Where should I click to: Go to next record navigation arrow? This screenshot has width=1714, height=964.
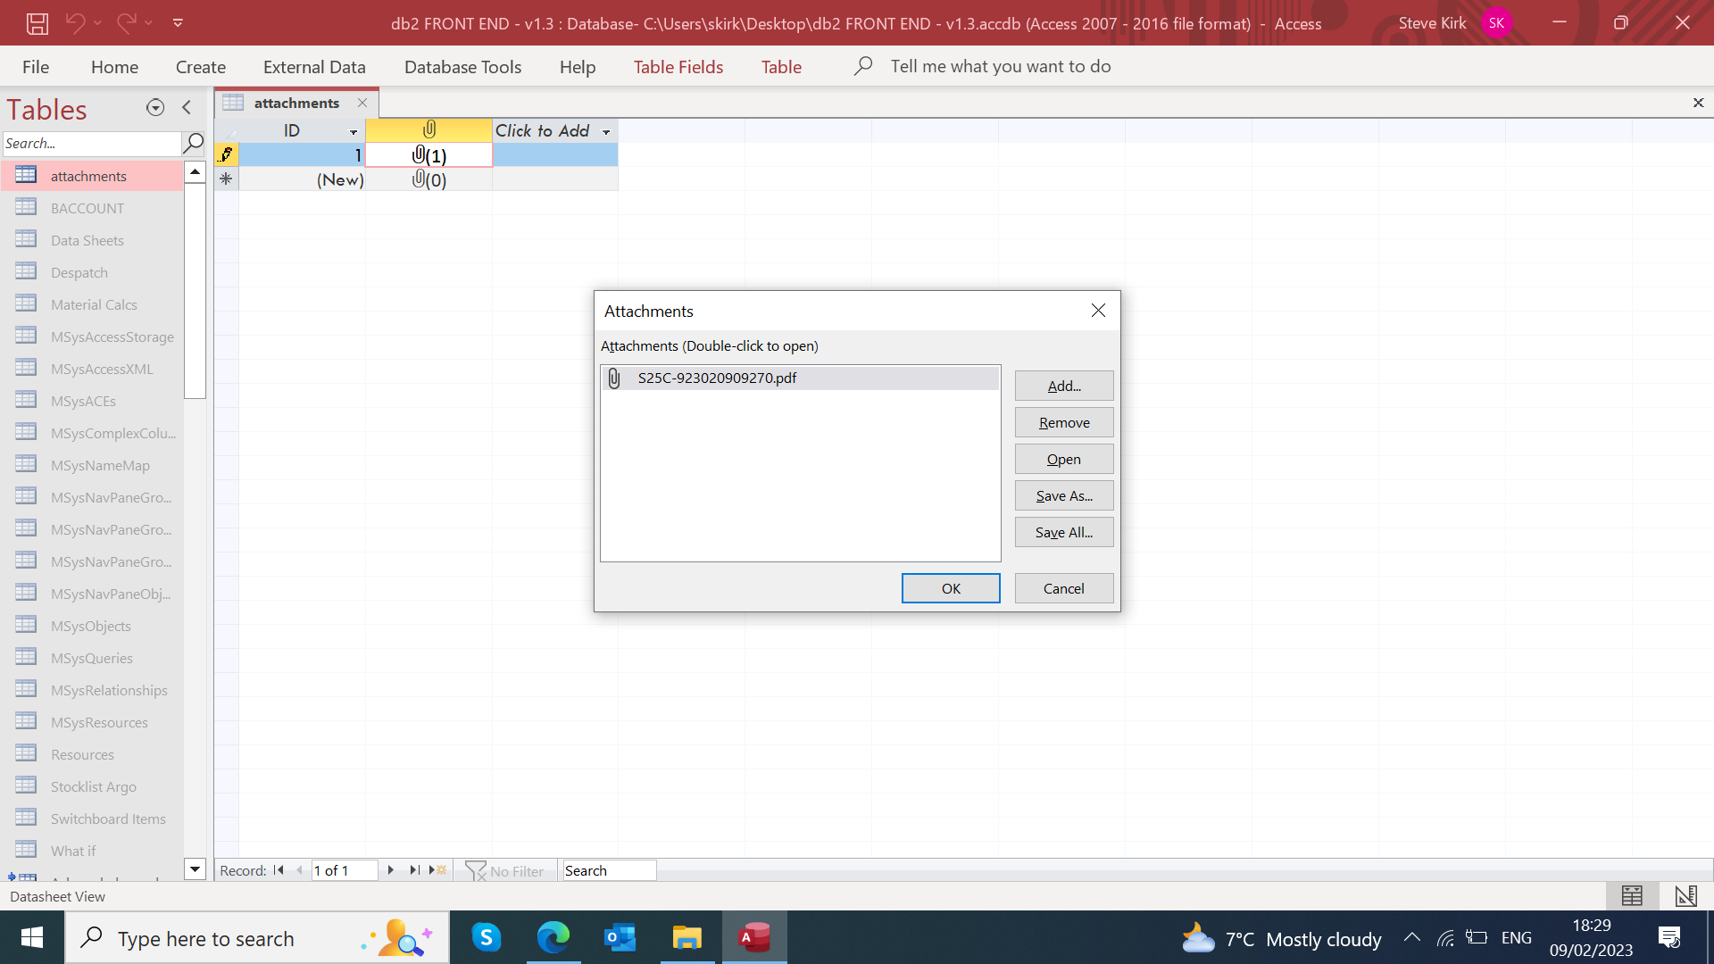pos(390,870)
